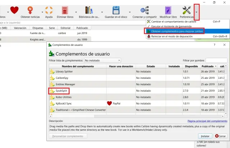Open Conectar y compartir icon
230x148 pixels.
pos(145,9)
